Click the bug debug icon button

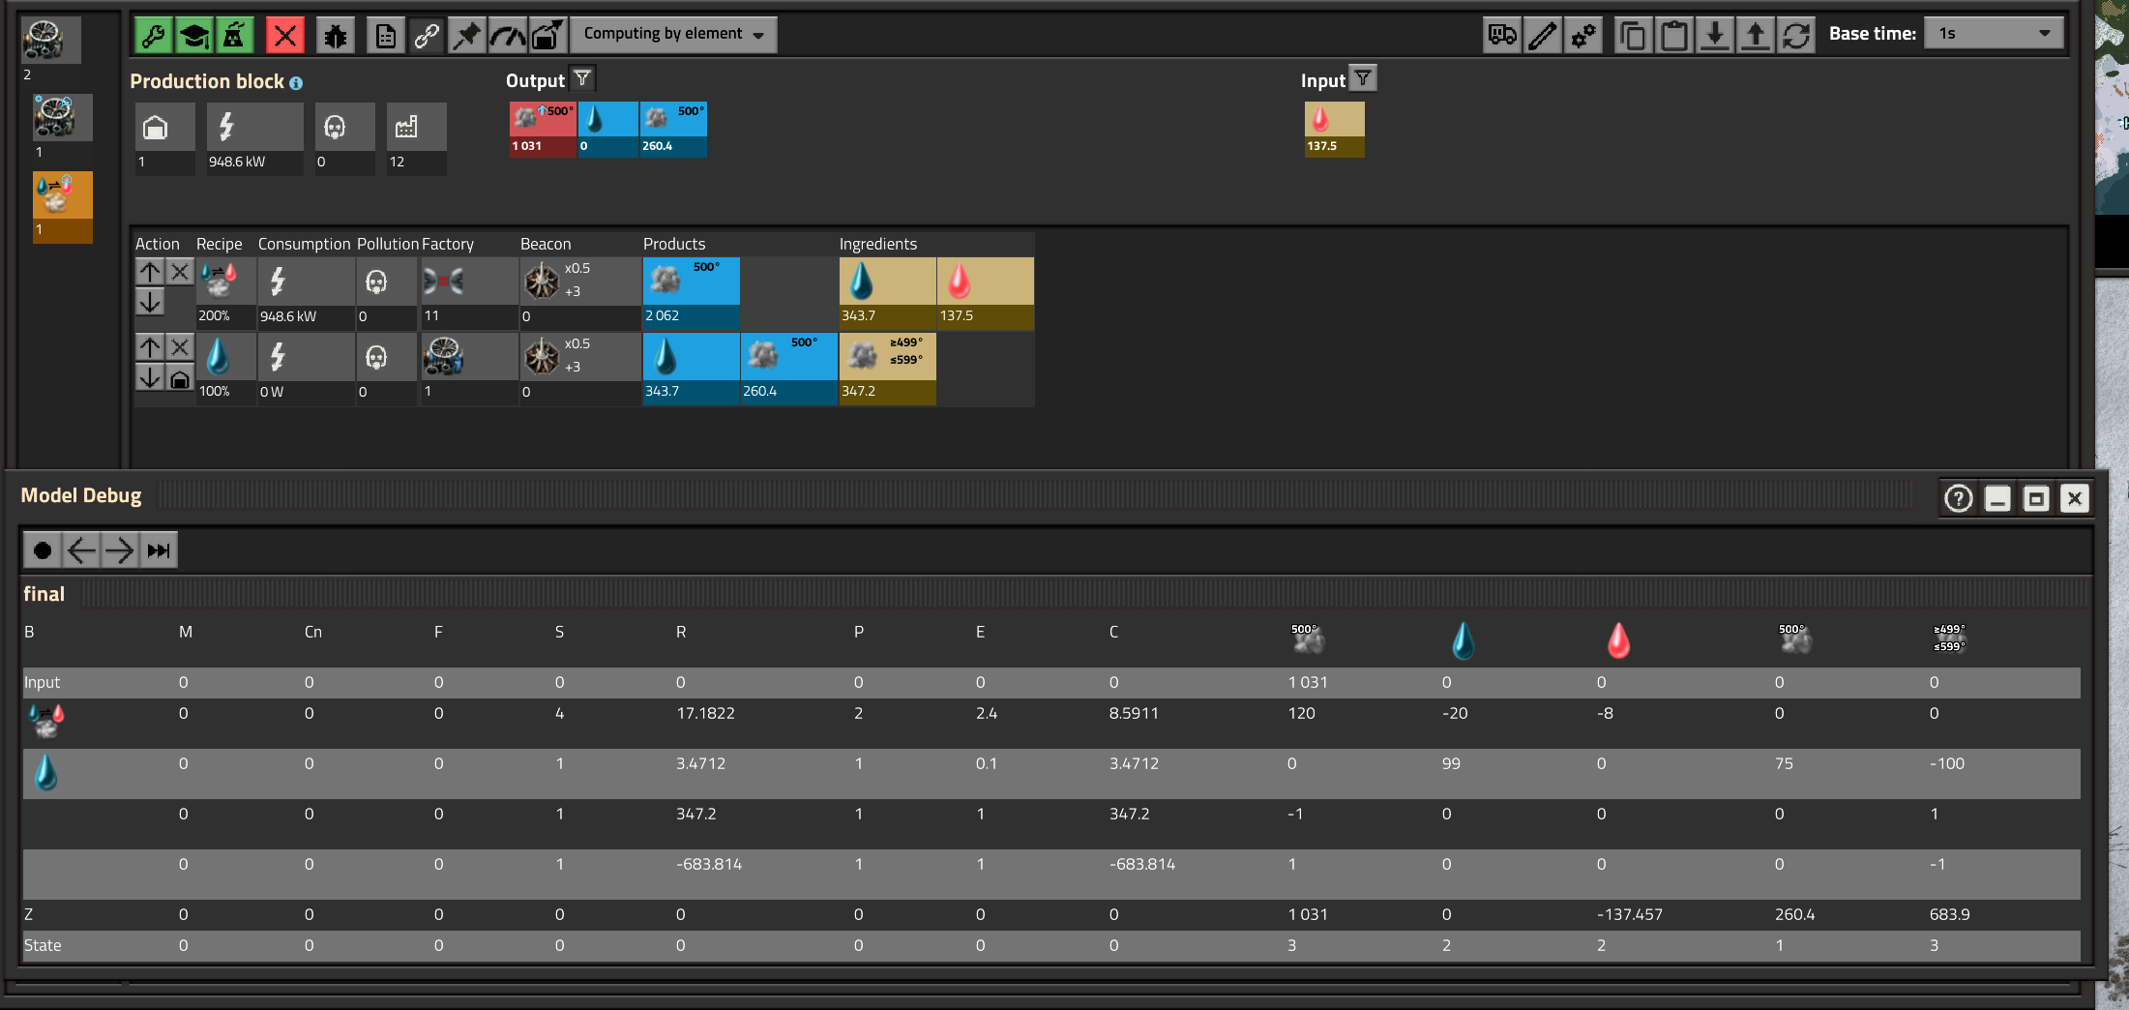335,36
